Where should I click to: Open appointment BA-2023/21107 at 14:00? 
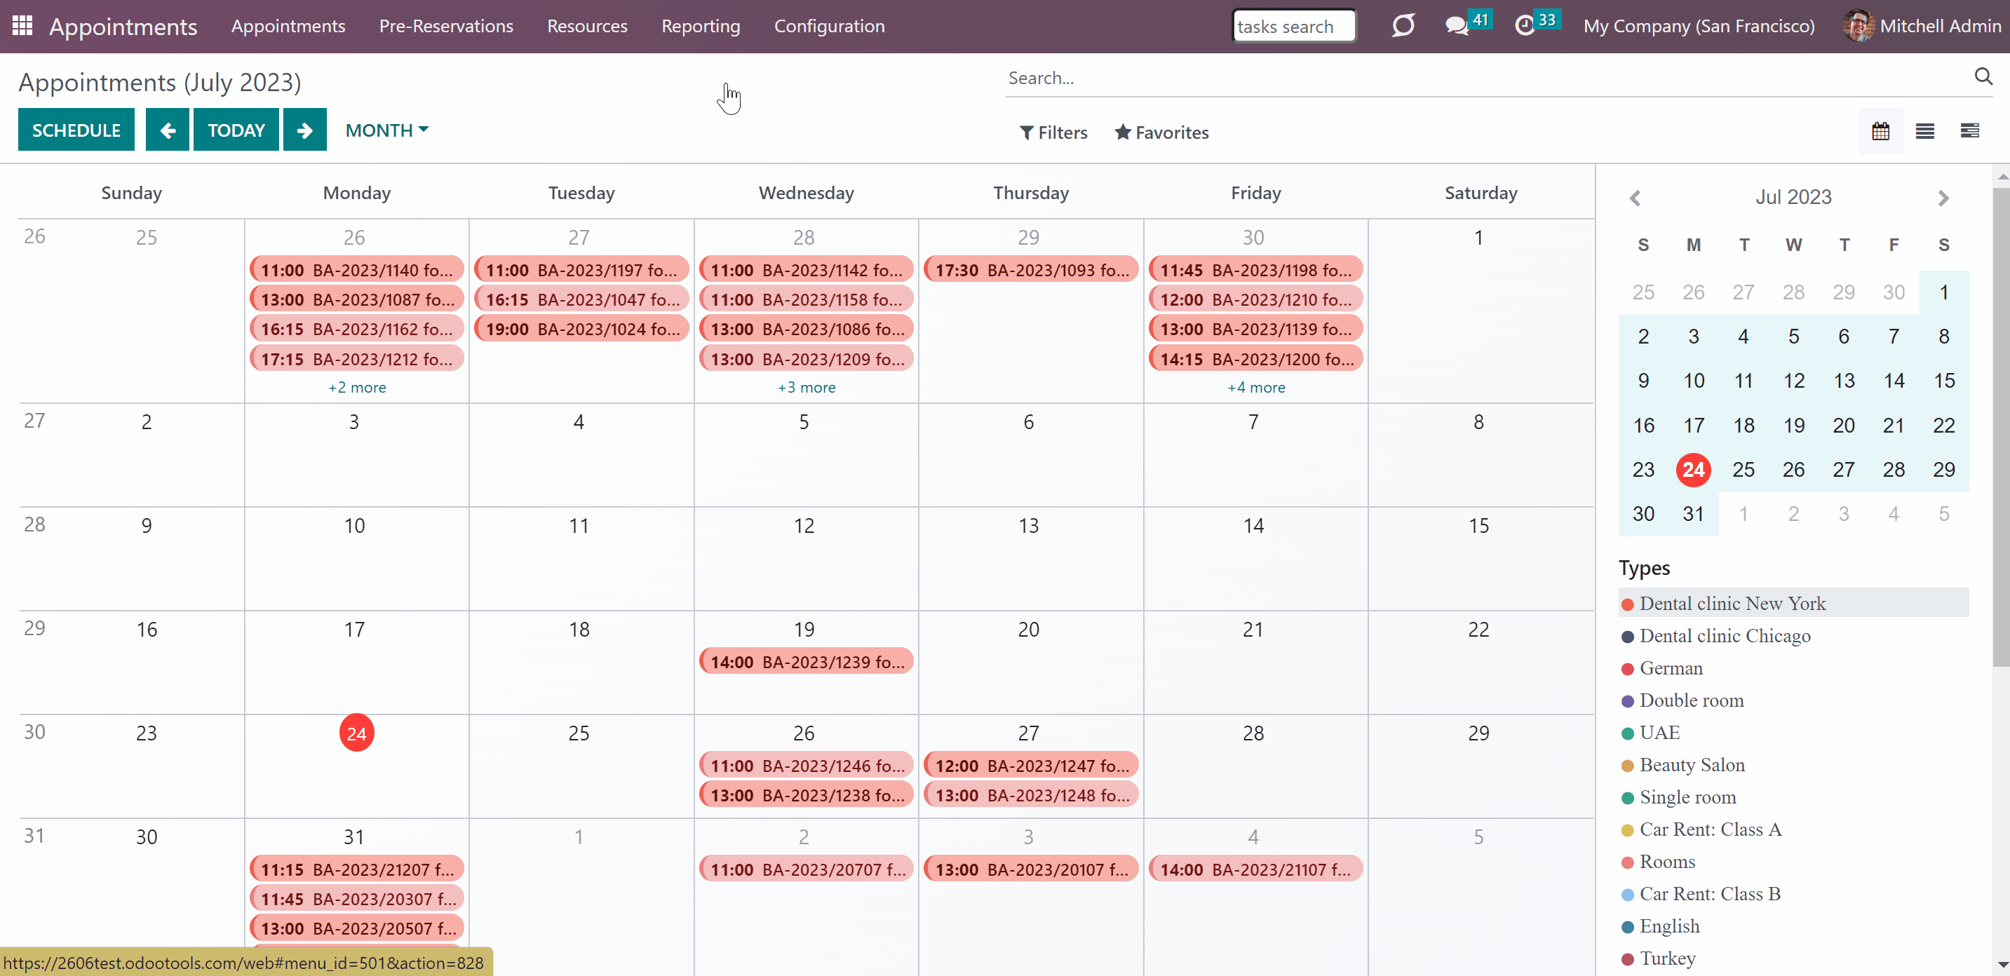coord(1255,869)
